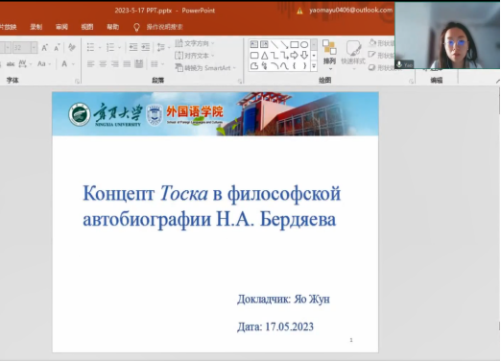Open the font color A picker
Image resolution: width=501 pixels, height=362 pixels.
64,64
